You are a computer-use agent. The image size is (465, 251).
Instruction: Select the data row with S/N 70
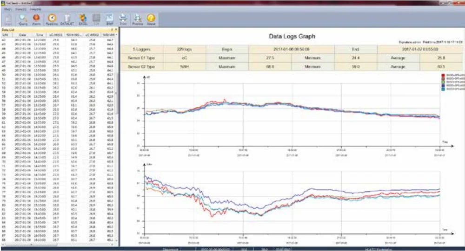[58, 161]
